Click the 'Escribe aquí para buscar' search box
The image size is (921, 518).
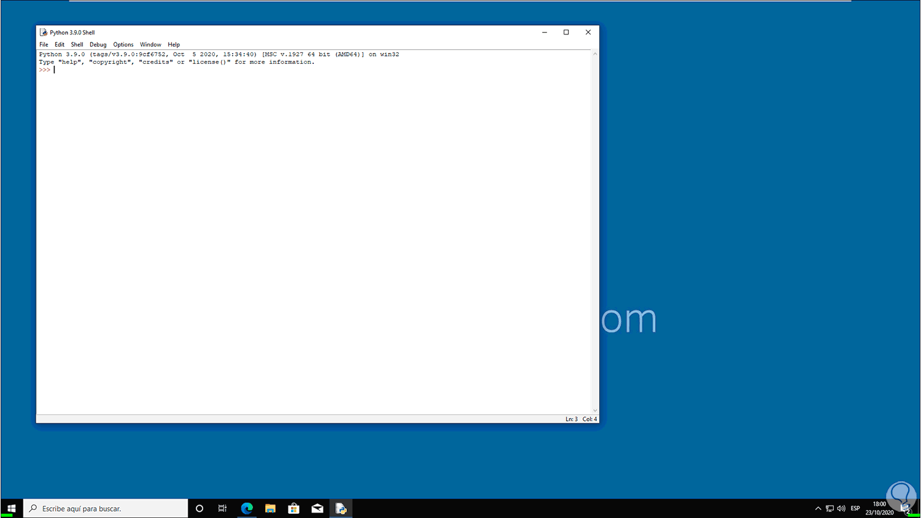pyautogui.click(x=106, y=508)
